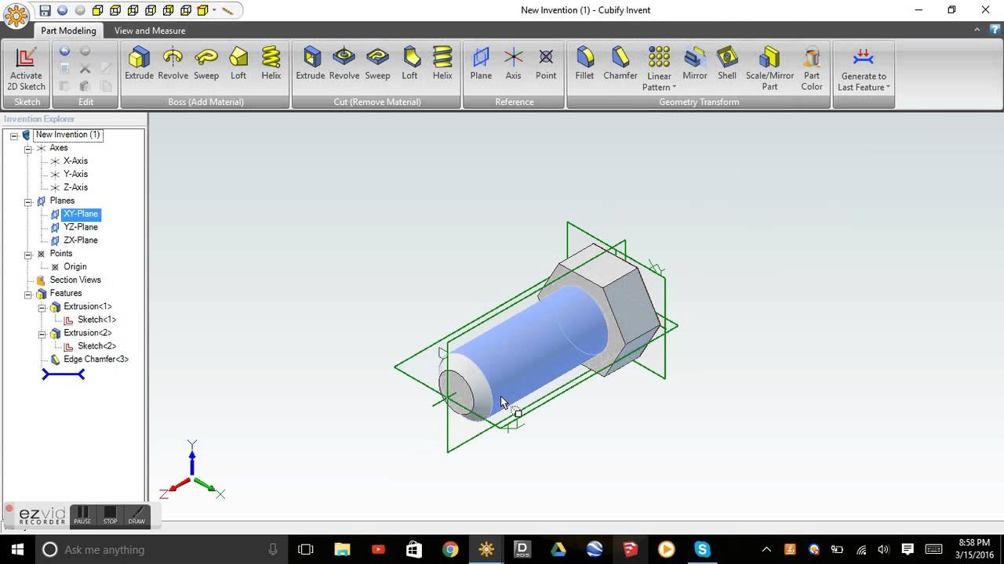
Task: Apply the Fillet tool
Action: [584, 64]
